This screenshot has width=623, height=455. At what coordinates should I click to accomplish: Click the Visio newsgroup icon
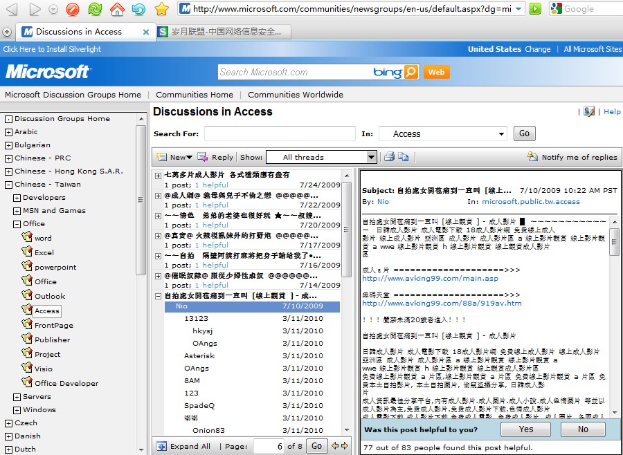27,368
